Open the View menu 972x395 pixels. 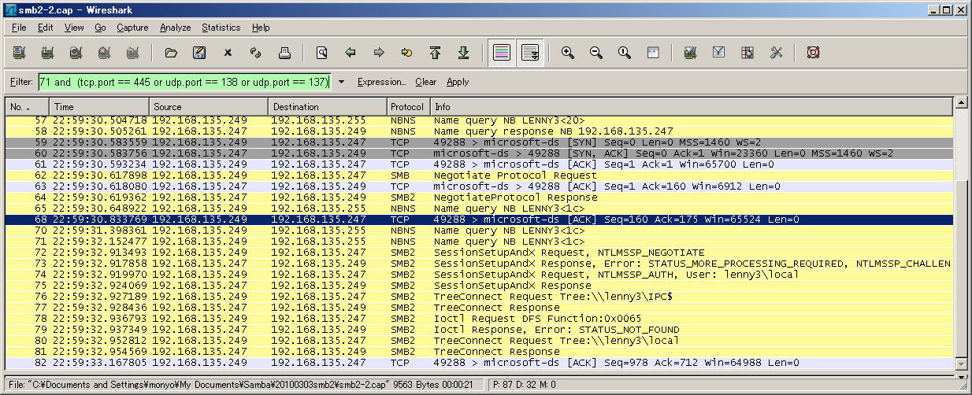(x=74, y=28)
